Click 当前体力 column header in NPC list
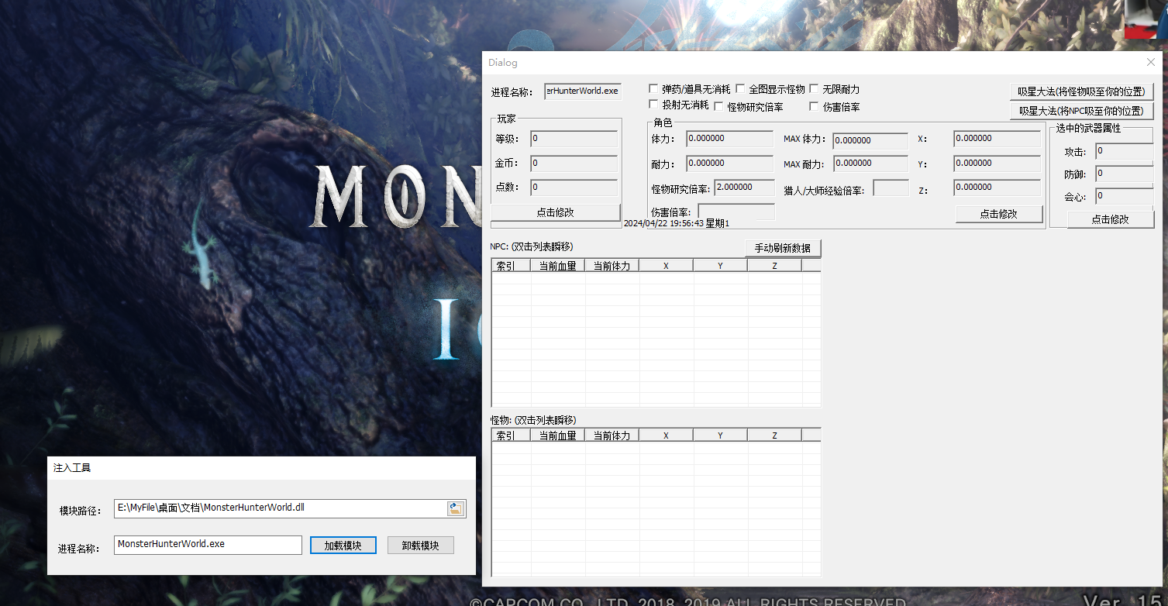Screen dimensions: 1168x606 click(612, 265)
